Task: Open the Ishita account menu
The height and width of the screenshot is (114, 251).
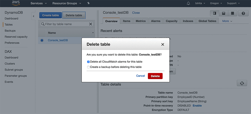Action: coord(200,3)
